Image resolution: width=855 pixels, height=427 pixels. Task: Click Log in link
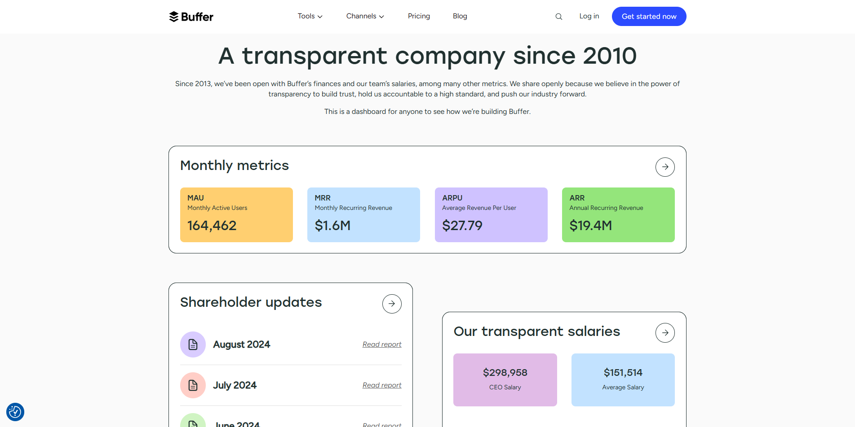[x=589, y=16]
